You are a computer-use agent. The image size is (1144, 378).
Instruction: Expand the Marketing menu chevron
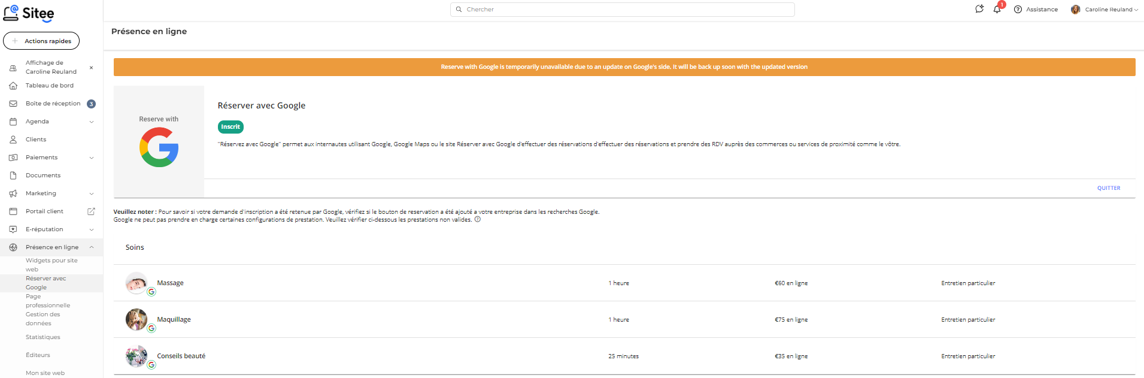(x=92, y=193)
